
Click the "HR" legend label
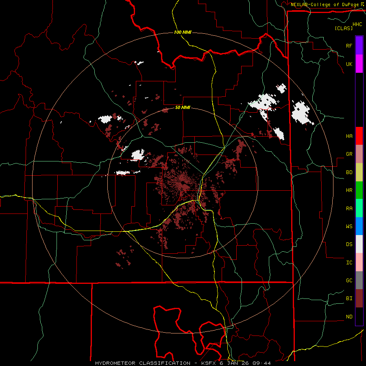pos(349,190)
